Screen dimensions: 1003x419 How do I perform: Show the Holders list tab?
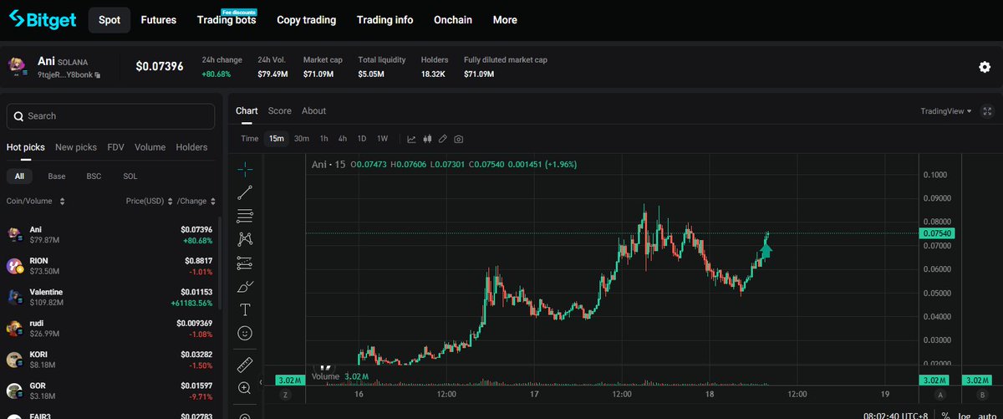tap(191, 147)
